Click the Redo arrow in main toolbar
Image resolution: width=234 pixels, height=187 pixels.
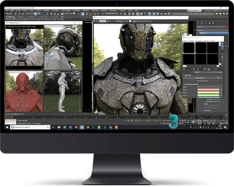tap(11, 14)
